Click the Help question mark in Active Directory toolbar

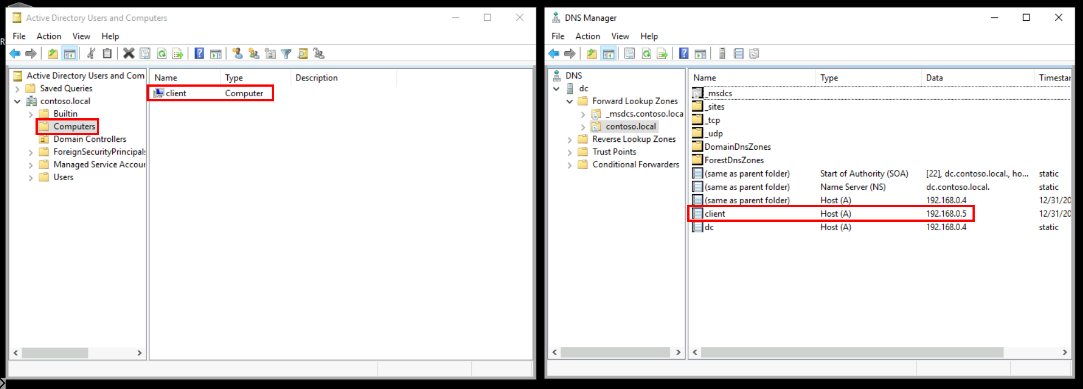coord(199,53)
